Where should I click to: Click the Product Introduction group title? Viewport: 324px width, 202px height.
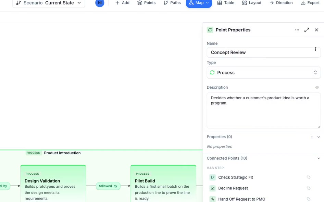(62, 153)
